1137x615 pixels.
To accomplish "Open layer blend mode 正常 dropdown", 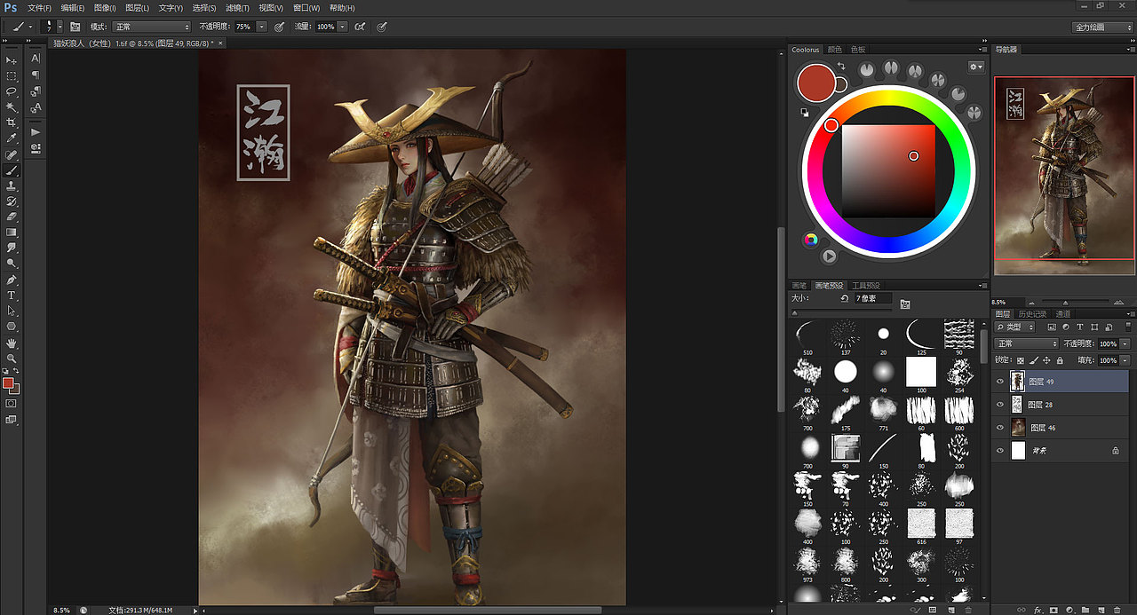I will click(1027, 343).
